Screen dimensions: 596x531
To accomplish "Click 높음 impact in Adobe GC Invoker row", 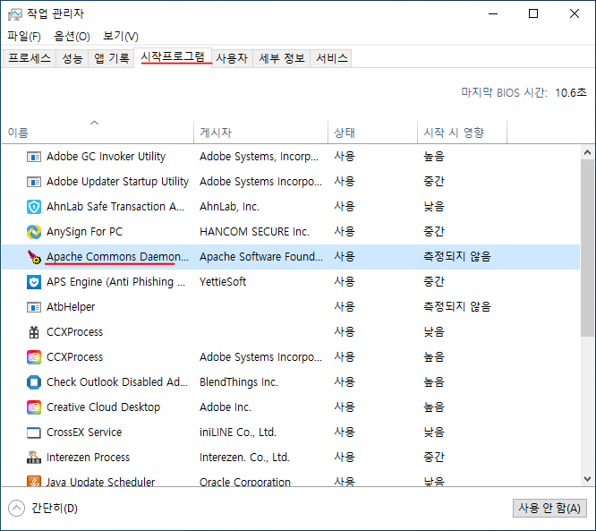I will click(x=434, y=157).
